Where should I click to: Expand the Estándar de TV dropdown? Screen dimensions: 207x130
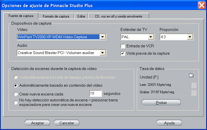tap(151, 37)
